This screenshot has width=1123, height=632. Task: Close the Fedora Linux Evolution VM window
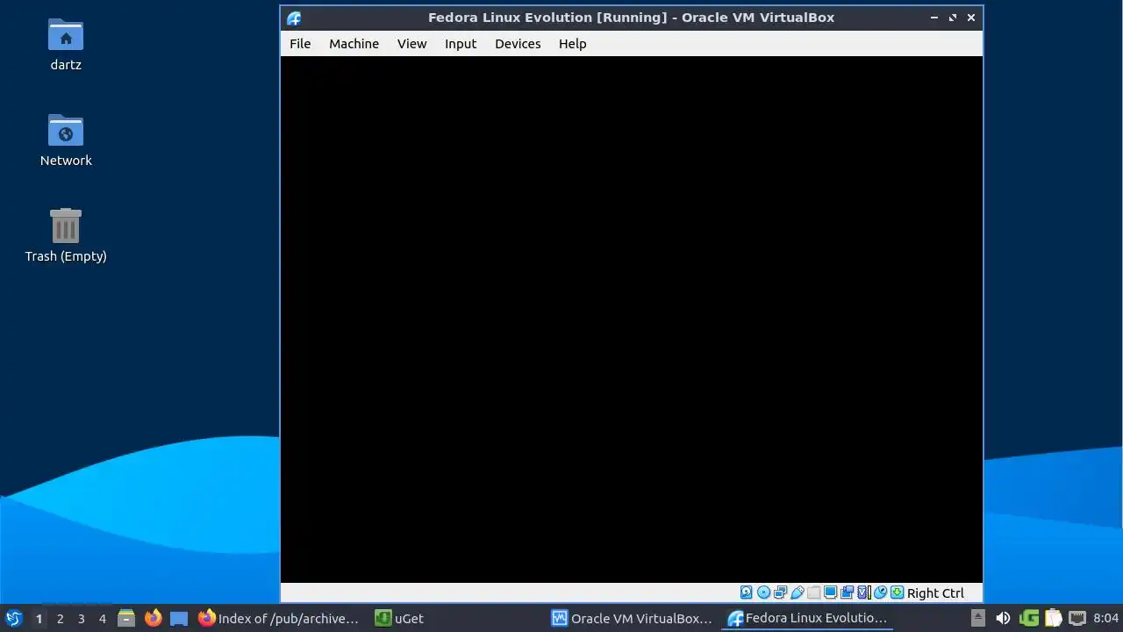[971, 18]
